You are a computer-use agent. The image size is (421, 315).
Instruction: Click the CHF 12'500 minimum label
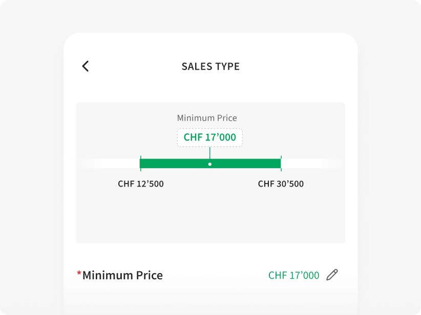tap(140, 184)
